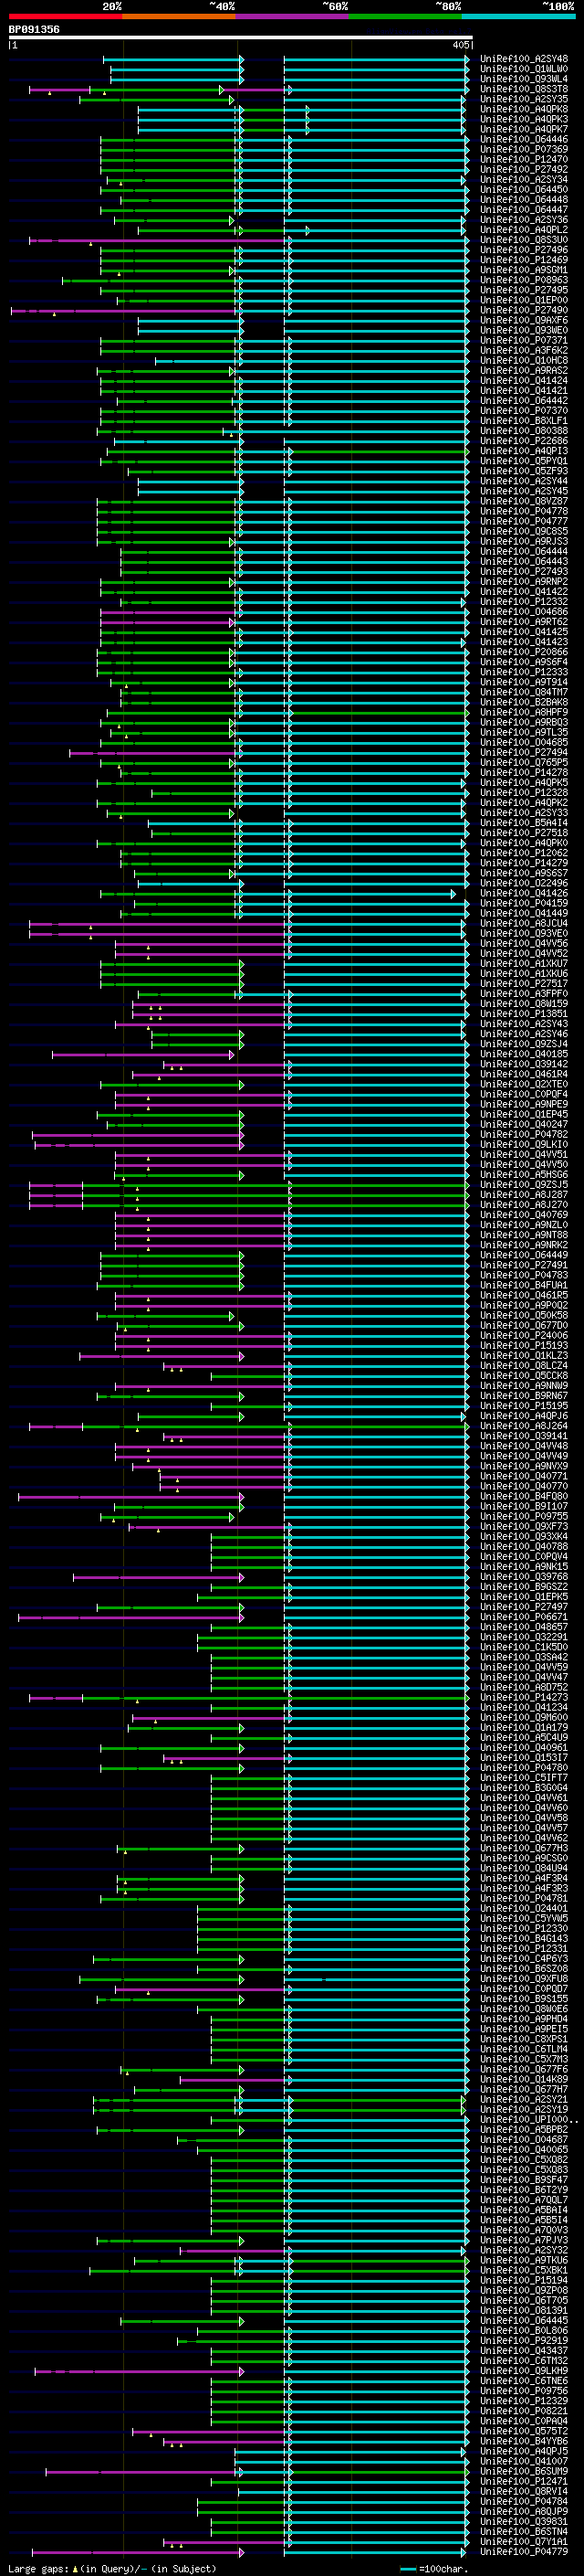Open the UniRef100_Q32291 hit label

coord(524,1637)
